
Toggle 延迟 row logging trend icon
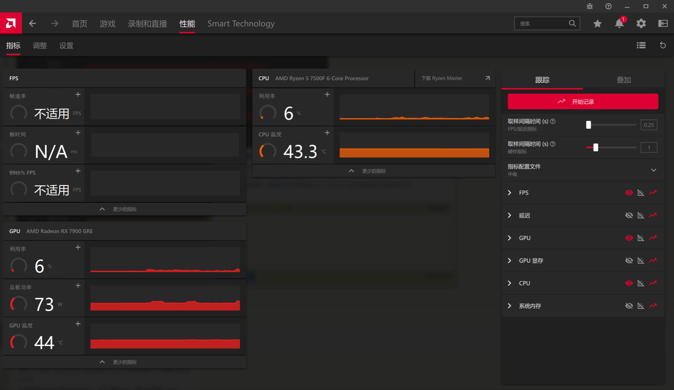(653, 215)
